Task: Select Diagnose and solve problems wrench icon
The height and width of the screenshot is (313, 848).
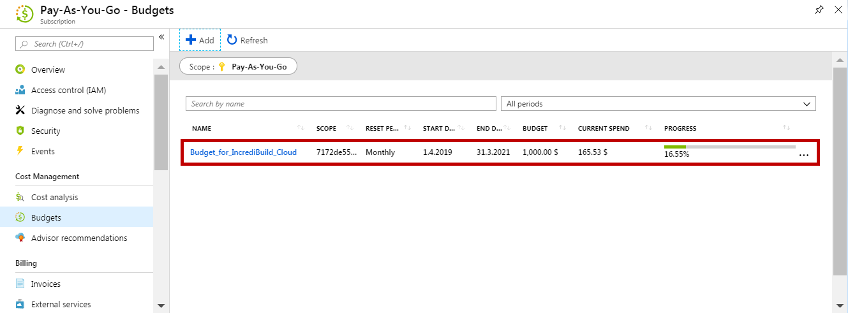Action: (20, 110)
